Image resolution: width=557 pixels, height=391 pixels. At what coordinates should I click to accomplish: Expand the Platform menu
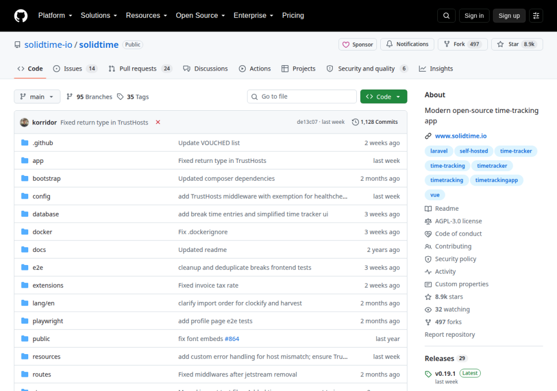55,16
